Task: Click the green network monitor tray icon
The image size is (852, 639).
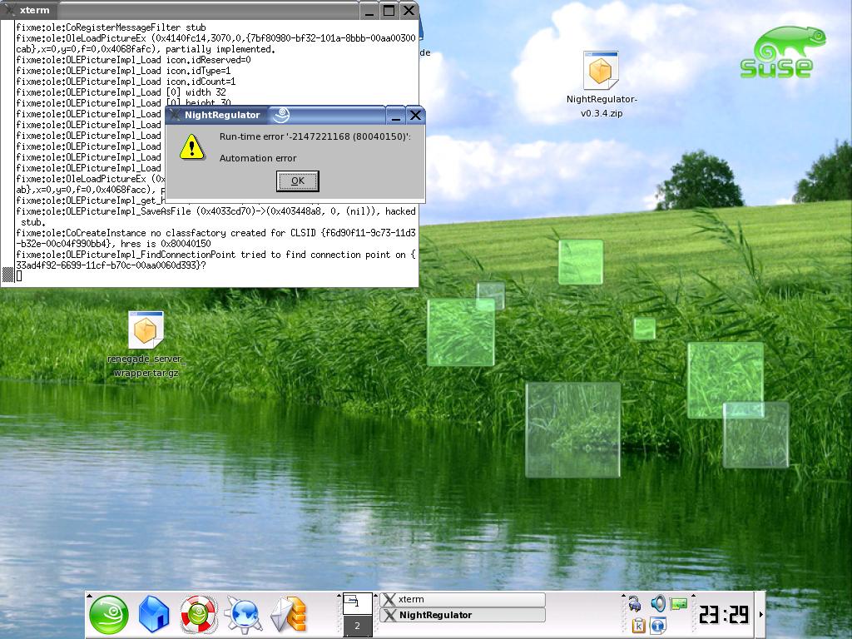Action: pos(679,603)
